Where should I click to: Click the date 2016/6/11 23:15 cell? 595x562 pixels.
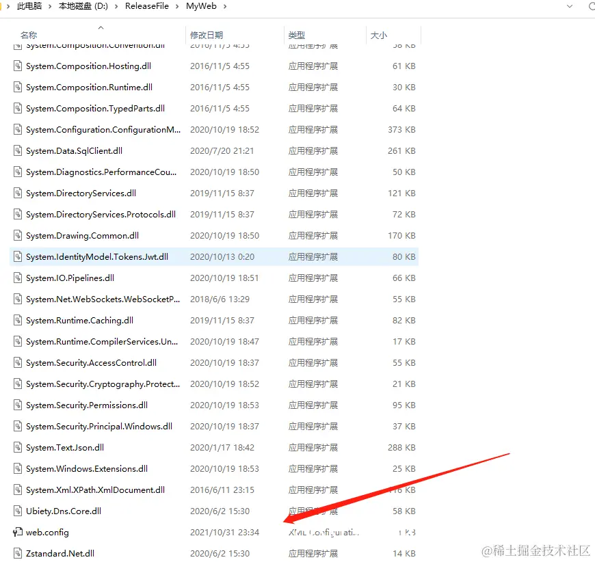[x=222, y=490]
